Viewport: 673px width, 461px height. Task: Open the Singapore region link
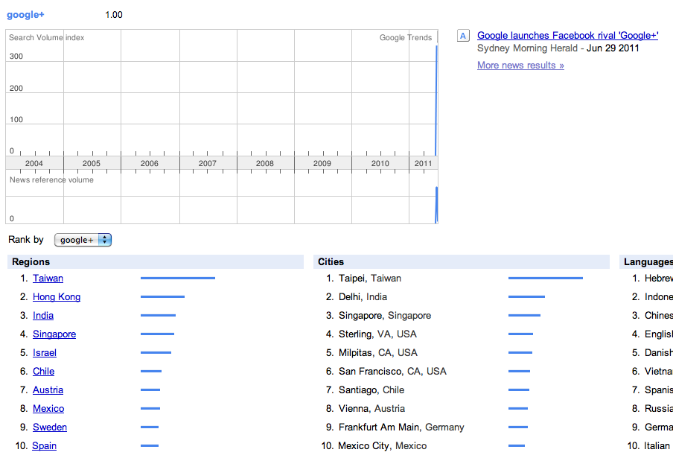pyautogui.click(x=54, y=334)
